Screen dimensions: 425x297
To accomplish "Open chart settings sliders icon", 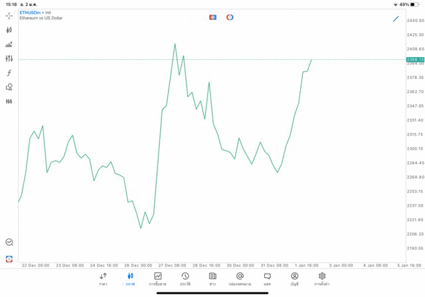I will (9, 58).
